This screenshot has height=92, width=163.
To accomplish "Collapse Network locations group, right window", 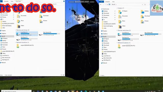I will (x=117, y=43).
